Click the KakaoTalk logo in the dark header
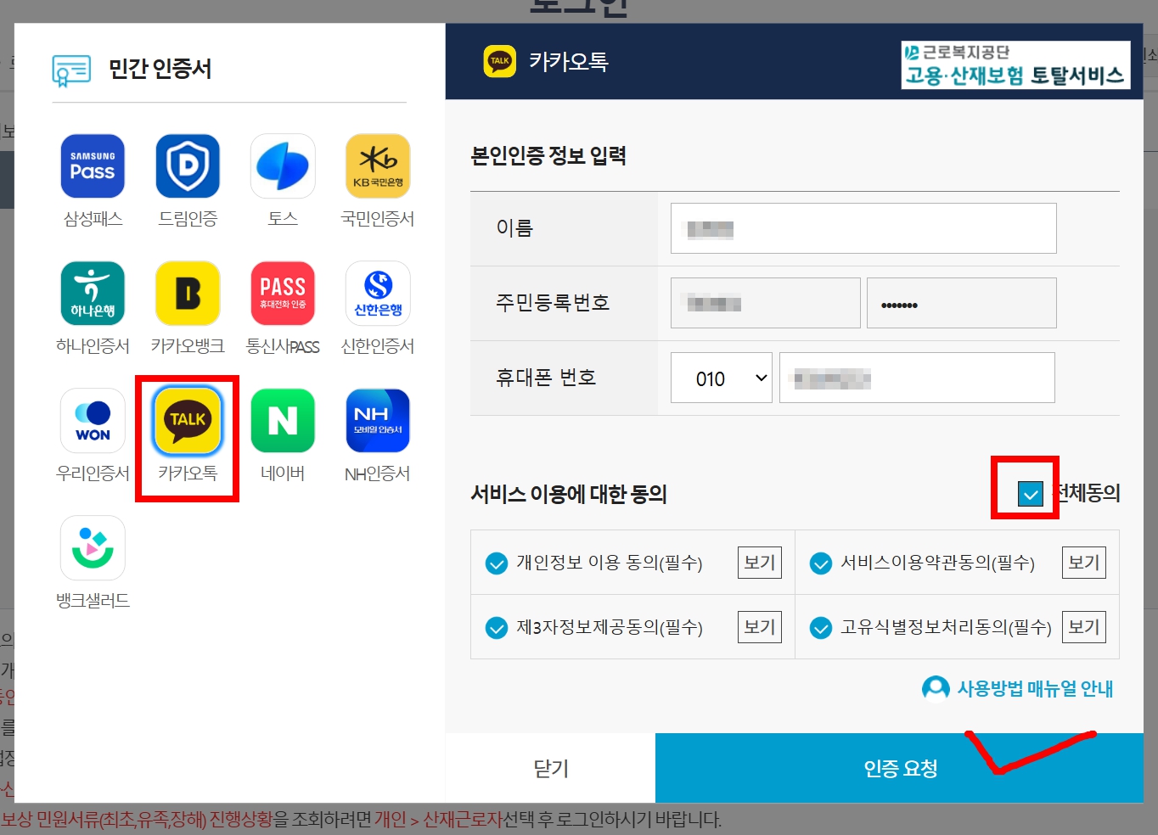The height and width of the screenshot is (835, 1158). point(499,61)
